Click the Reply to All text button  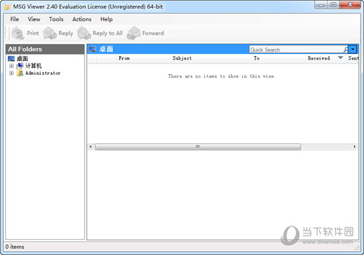tap(108, 34)
